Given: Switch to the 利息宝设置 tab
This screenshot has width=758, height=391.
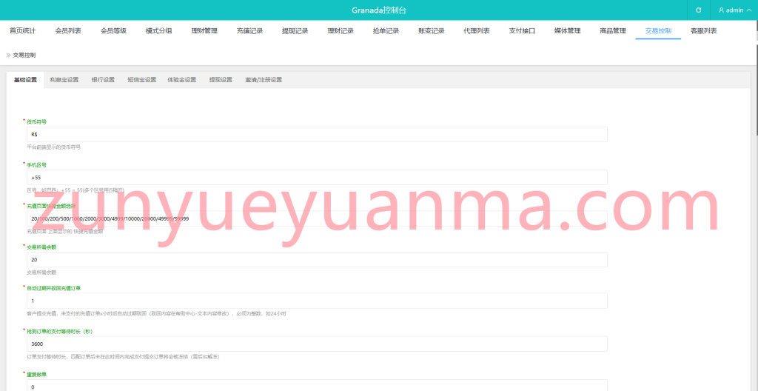Looking at the screenshot, I should (x=64, y=80).
